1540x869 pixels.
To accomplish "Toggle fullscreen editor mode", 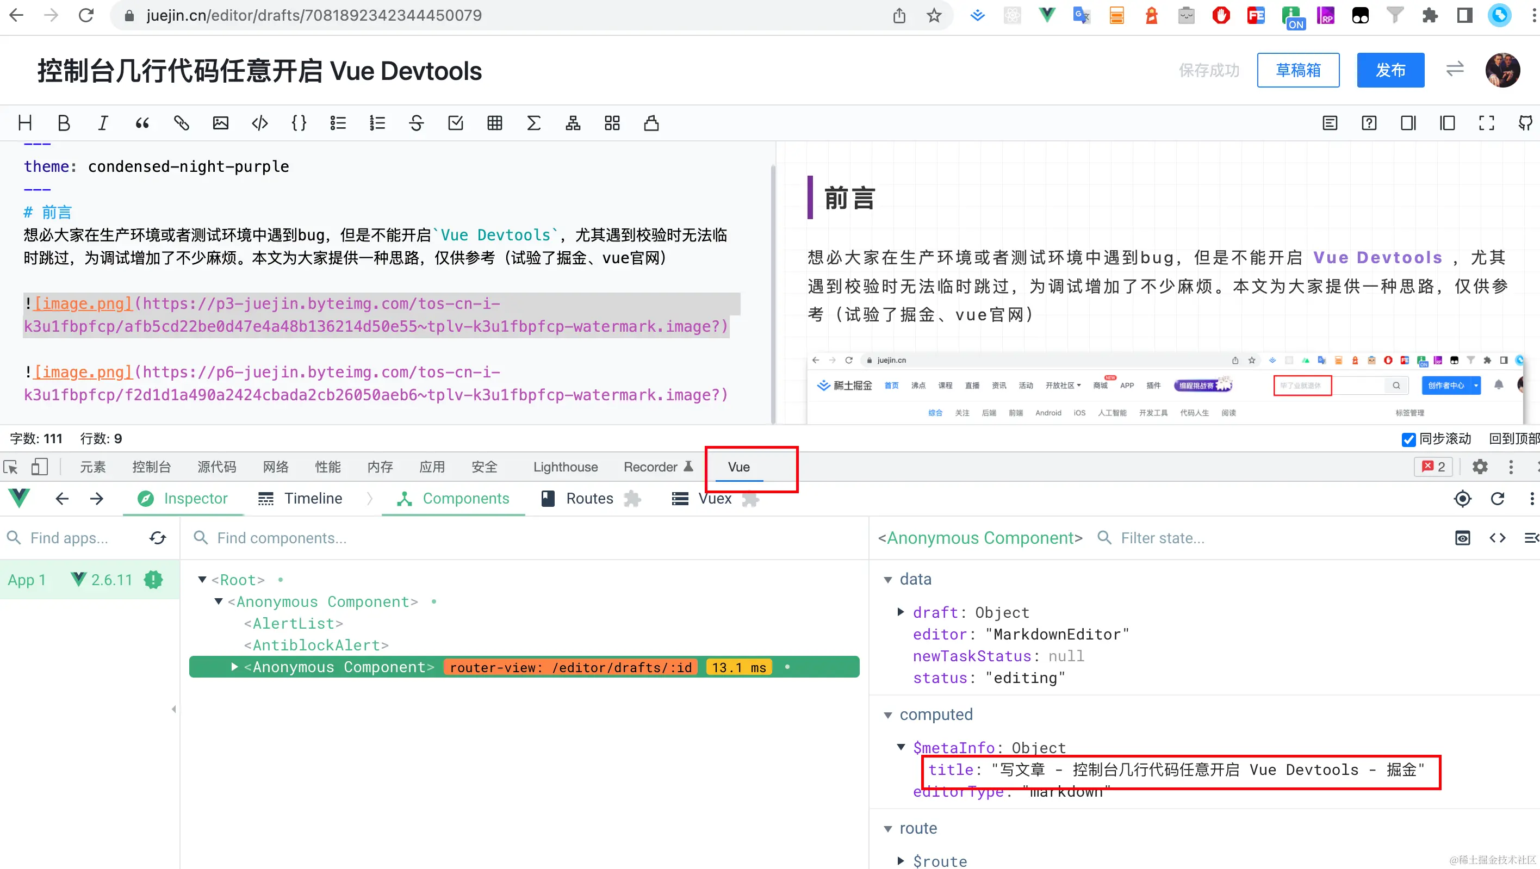I will click(1486, 123).
